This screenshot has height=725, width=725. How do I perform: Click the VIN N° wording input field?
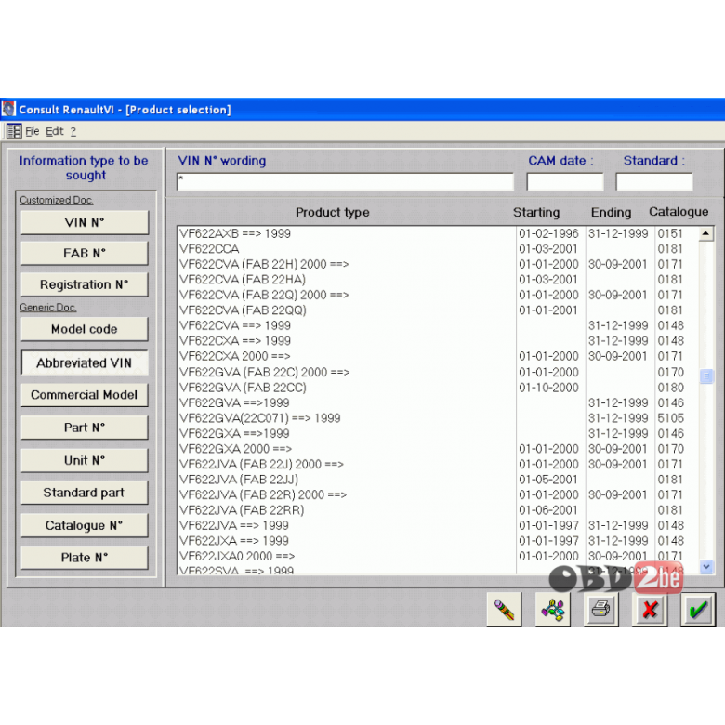[x=345, y=181]
